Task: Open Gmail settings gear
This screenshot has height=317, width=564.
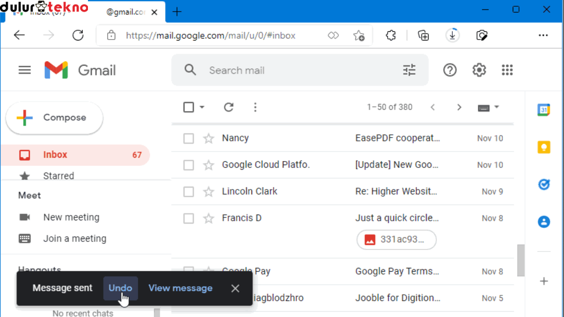Action: point(479,70)
